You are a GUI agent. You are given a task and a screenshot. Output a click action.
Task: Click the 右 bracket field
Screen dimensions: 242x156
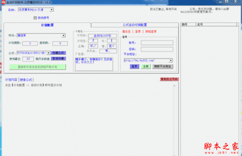coord(112,41)
